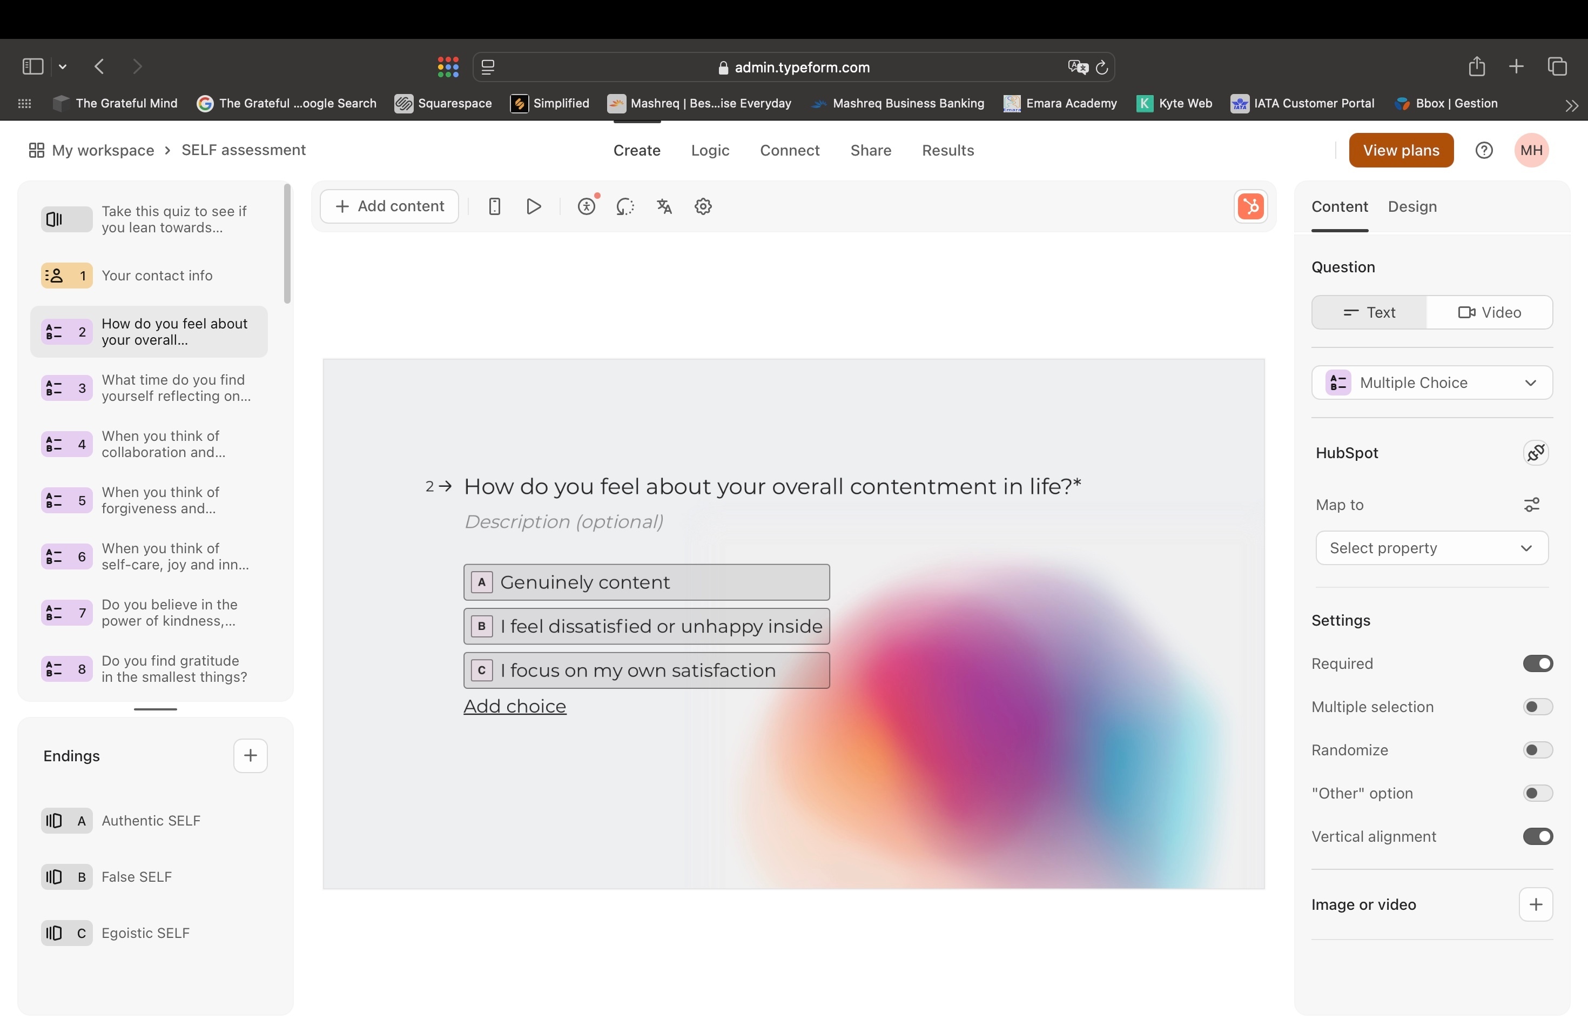Viewport: 1588px width, 1033px height.
Task: Open the Results tab
Action: tap(947, 150)
